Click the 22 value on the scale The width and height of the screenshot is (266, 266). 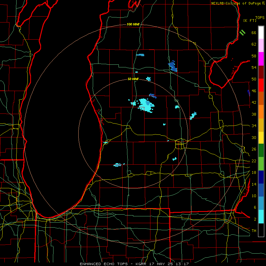[x=254, y=161]
